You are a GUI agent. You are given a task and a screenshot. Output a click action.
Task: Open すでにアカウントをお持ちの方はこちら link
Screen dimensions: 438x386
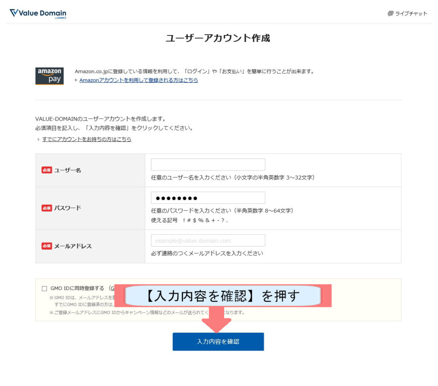coord(87,139)
